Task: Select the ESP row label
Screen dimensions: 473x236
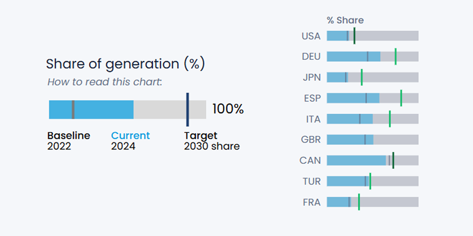Action: point(312,98)
